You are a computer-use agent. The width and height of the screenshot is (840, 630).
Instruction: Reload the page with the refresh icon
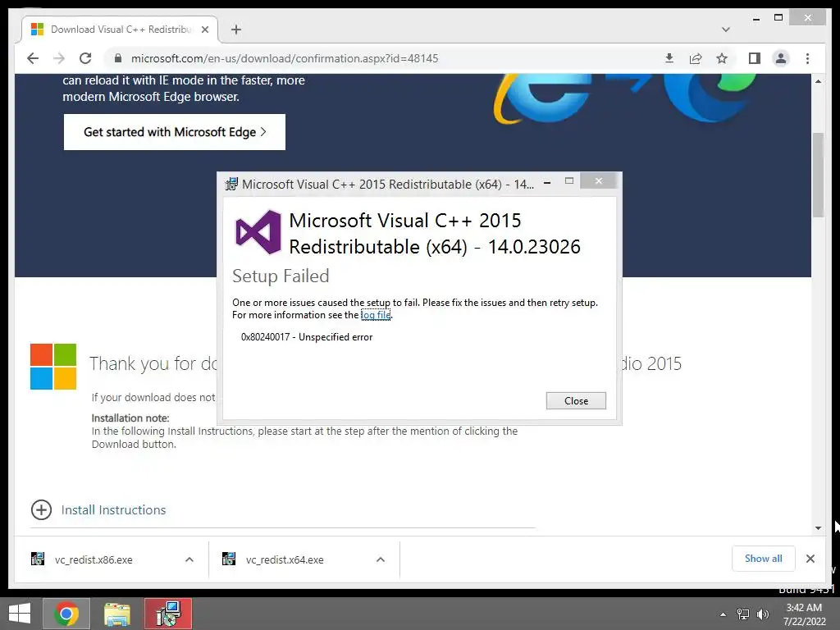coord(85,58)
